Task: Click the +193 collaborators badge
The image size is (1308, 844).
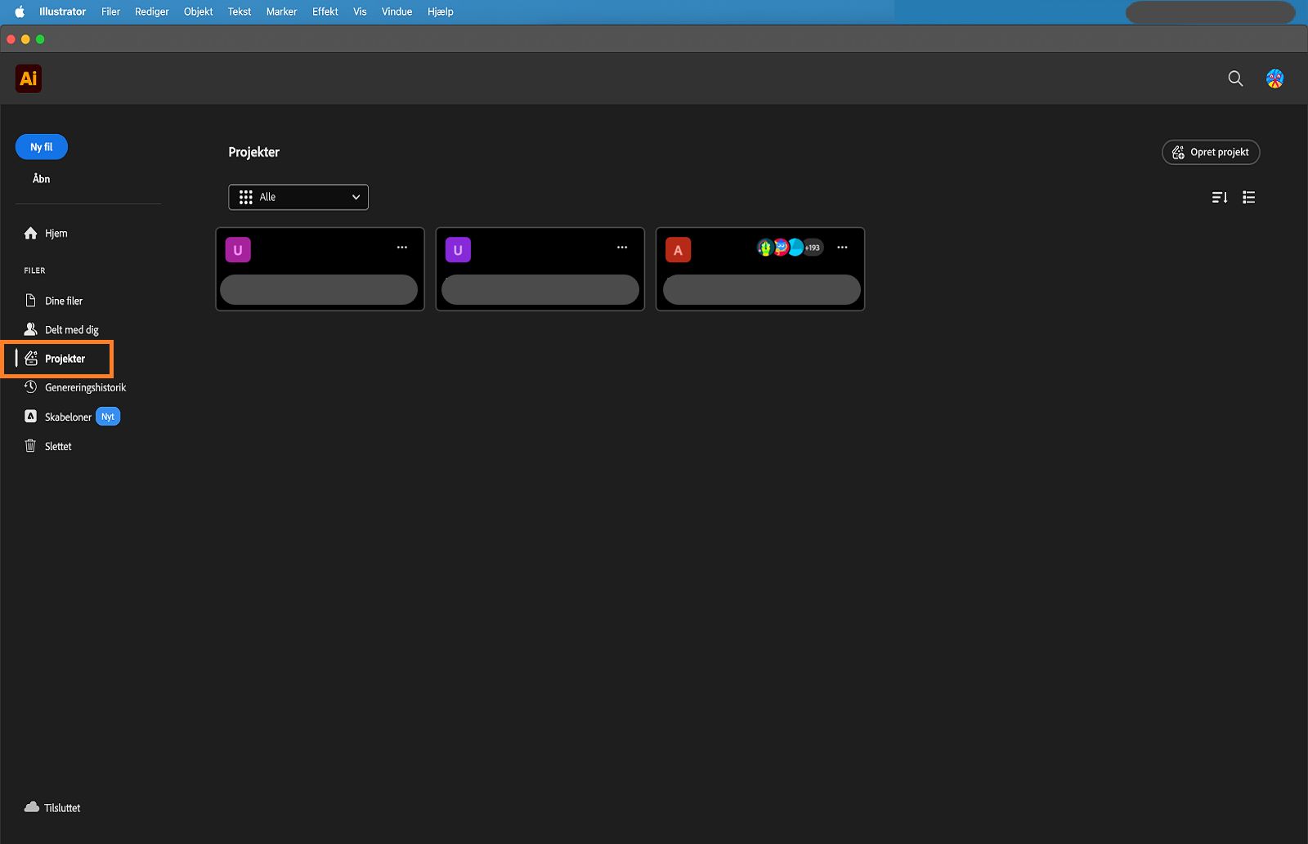Action: pyautogui.click(x=813, y=248)
